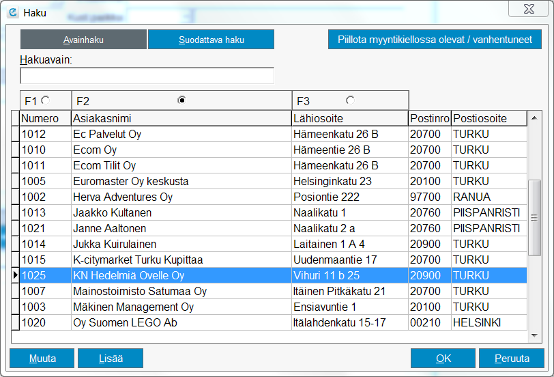
Task: Click postal code 97700 cell
Action: coord(430,197)
